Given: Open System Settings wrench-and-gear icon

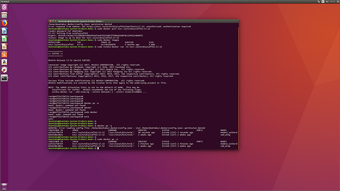Looking at the screenshot, I should pos(4,70).
